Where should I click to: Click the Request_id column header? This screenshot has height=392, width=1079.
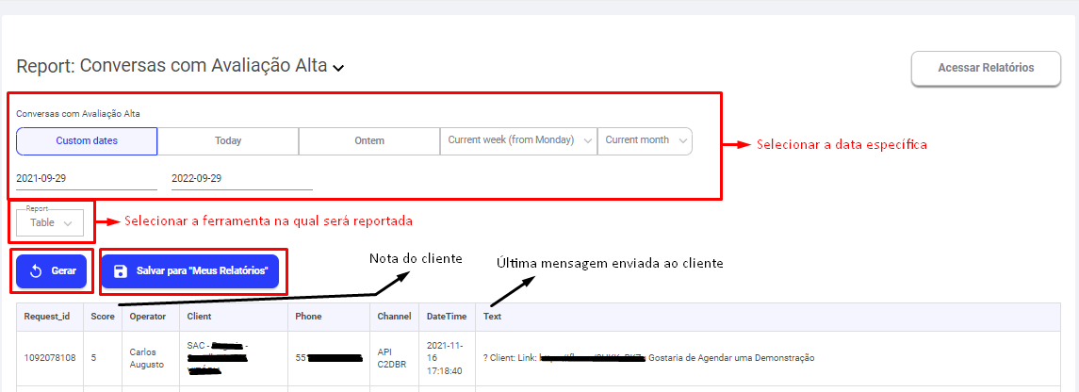[x=47, y=317]
